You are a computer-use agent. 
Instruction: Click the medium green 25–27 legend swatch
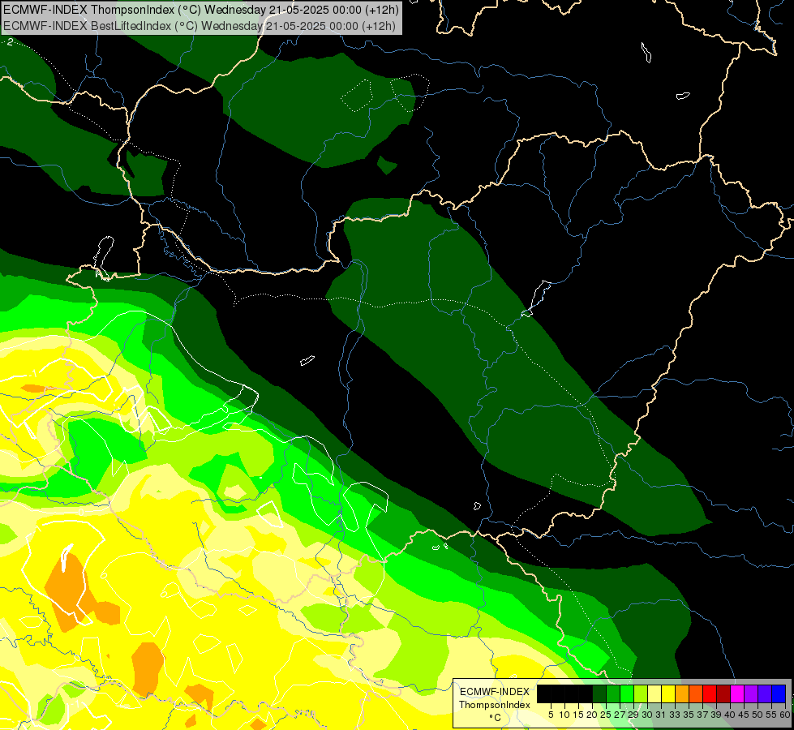613,693
